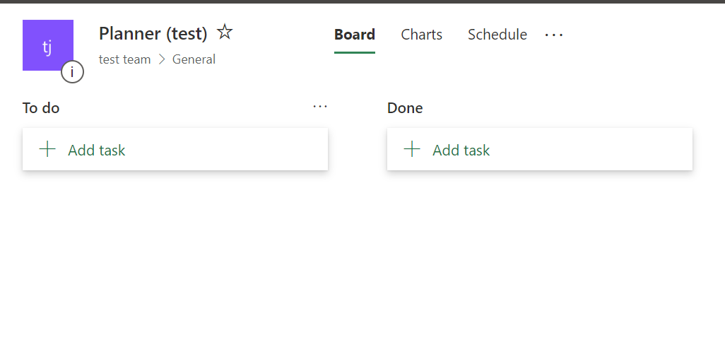Click the Planner (test) plan title
The width and height of the screenshot is (725, 347).
click(x=153, y=33)
